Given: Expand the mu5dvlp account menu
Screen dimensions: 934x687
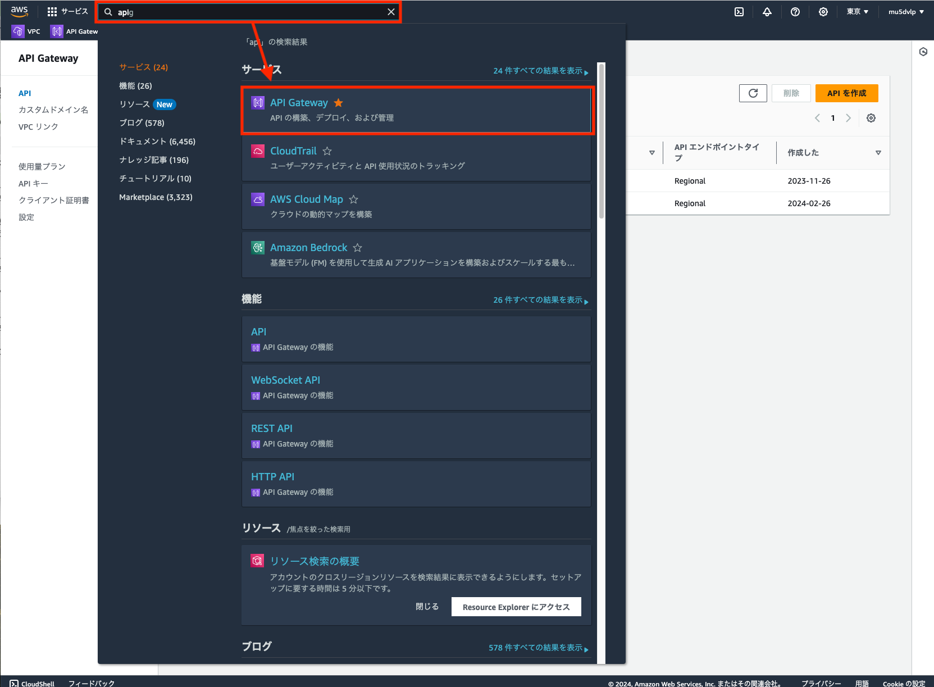Looking at the screenshot, I should click(x=906, y=12).
